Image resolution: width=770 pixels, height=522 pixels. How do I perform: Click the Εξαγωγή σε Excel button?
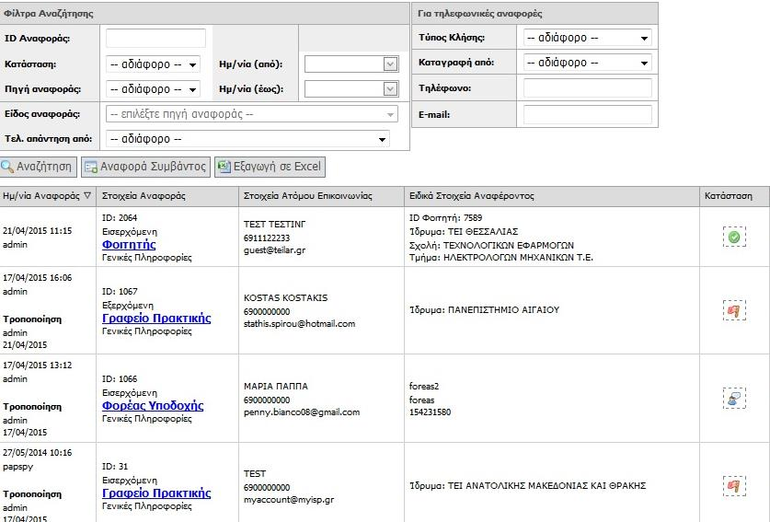[x=270, y=167]
